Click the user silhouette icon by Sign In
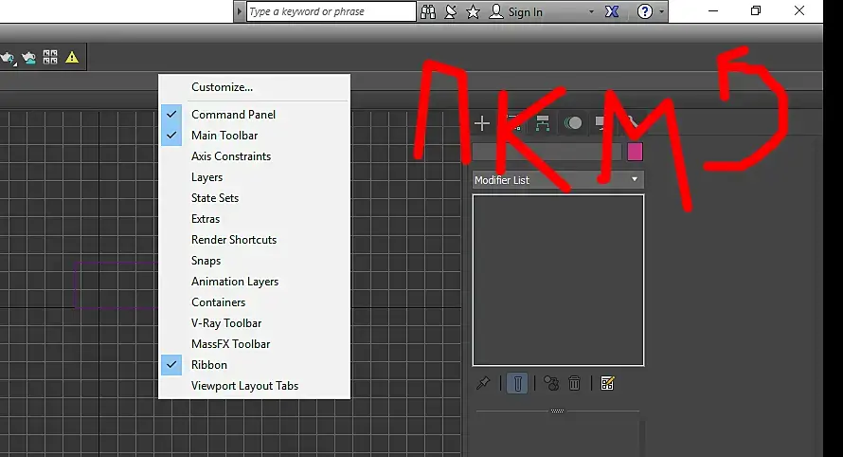Screen dimensions: 843x457 click(496, 11)
